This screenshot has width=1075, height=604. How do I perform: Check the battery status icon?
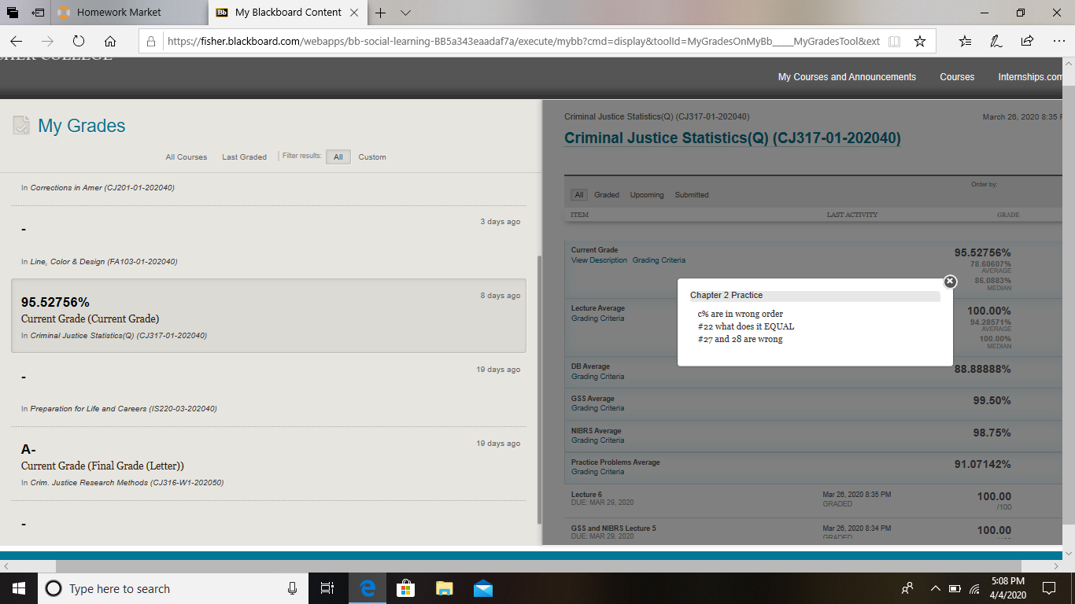click(955, 588)
